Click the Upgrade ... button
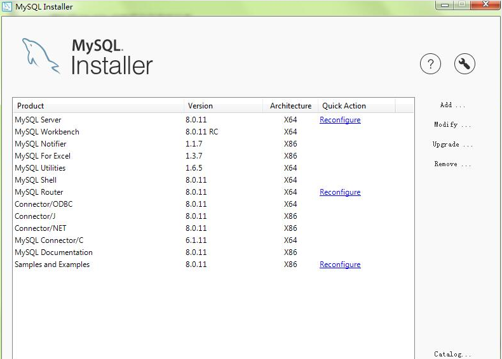This screenshot has height=359, width=502. click(452, 144)
